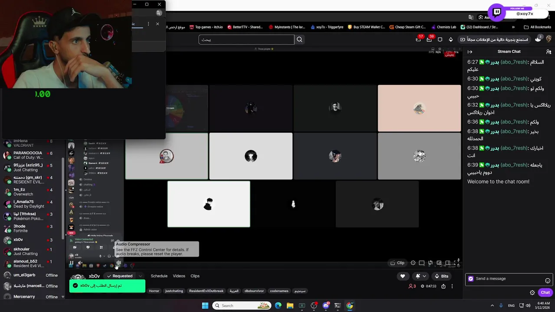Viewport: 555px width, 312px height.
Task: Switch to the Clips tab
Action: click(x=195, y=276)
